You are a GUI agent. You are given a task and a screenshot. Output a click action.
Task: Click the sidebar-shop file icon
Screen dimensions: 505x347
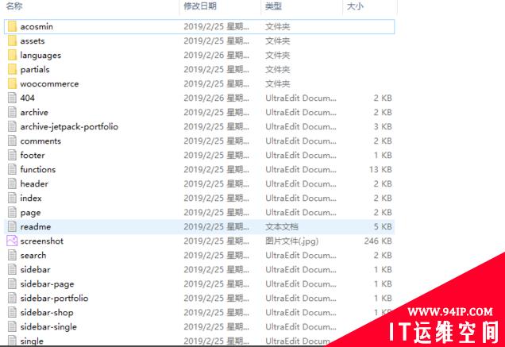point(12,312)
